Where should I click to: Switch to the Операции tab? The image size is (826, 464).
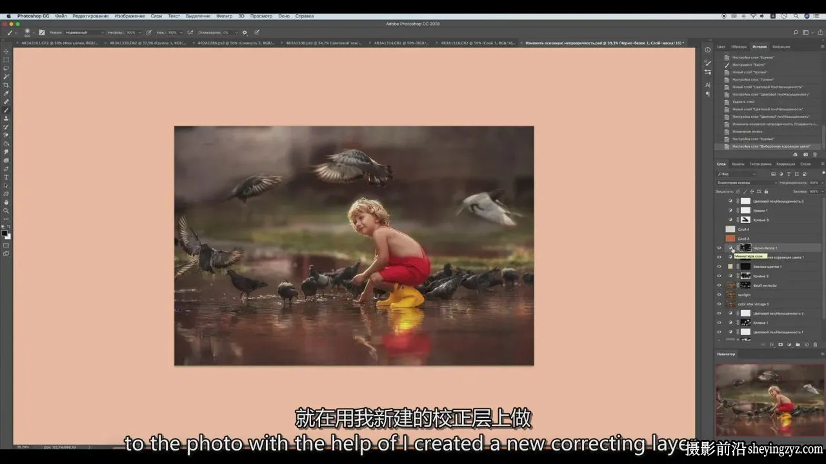click(781, 46)
